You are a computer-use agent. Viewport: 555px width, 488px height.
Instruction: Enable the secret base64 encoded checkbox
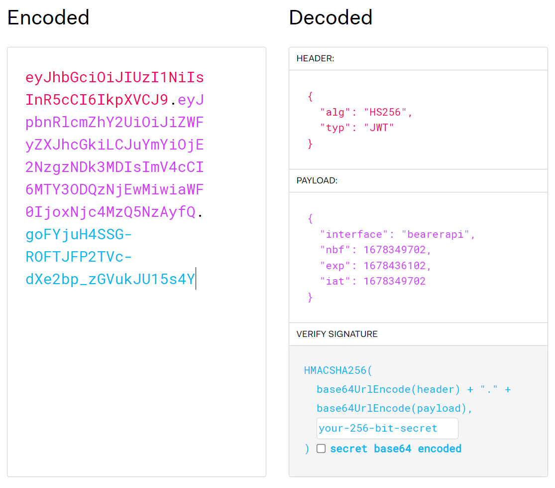coord(321,449)
